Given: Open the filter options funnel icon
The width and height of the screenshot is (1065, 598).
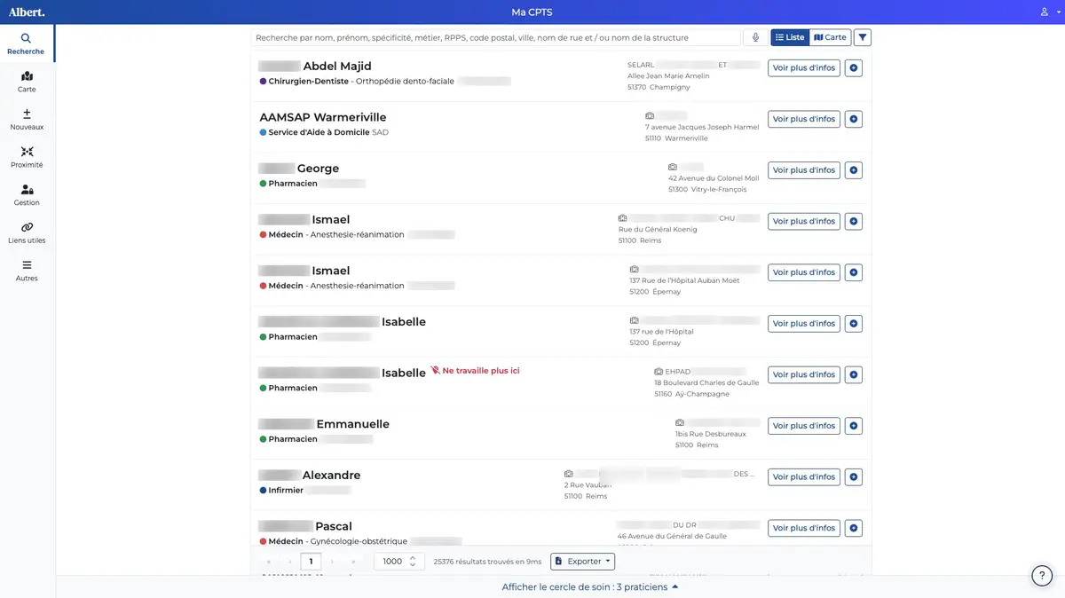Looking at the screenshot, I should tap(863, 37).
